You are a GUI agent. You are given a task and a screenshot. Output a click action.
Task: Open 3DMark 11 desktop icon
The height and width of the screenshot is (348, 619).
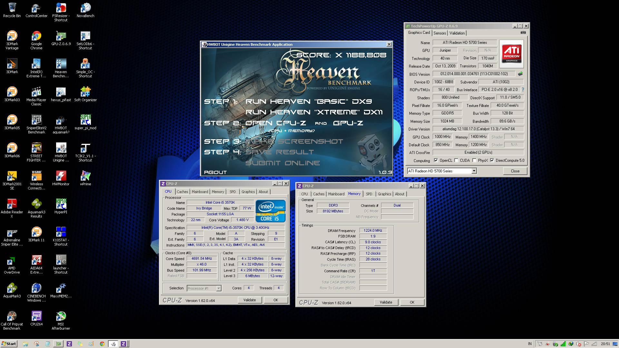pos(36,234)
